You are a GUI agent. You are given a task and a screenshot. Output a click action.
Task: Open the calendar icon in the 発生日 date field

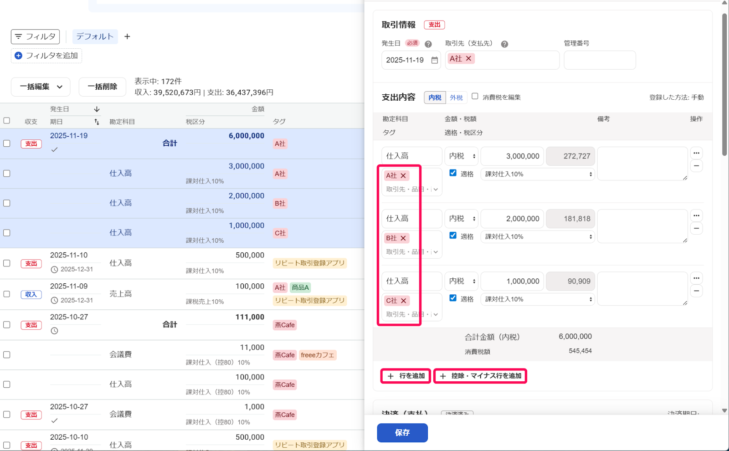[434, 60]
